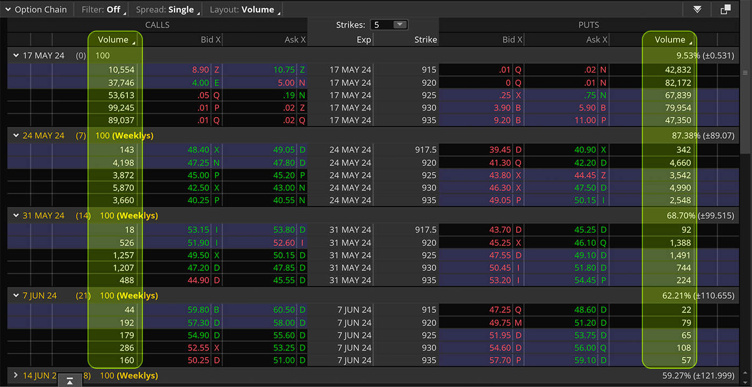
Task: Click put ask 5.90 for 17 MAY 930
Action: point(586,107)
